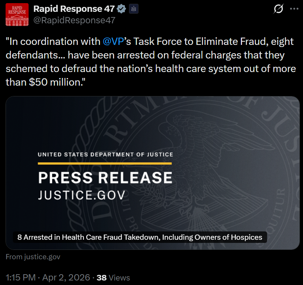Follow the @VP mention link
The image size is (303, 285).
pos(112,42)
